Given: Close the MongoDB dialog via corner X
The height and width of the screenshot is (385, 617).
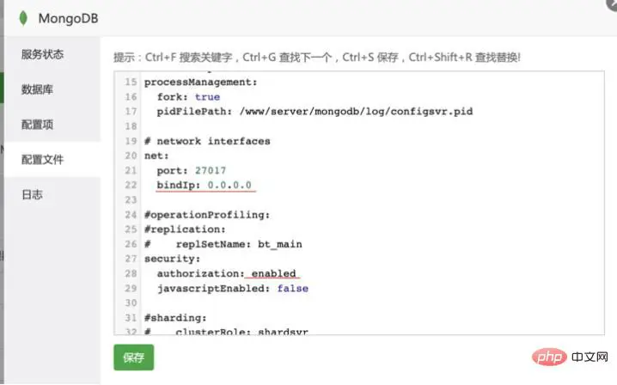Looking at the screenshot, I should point(613,3).
